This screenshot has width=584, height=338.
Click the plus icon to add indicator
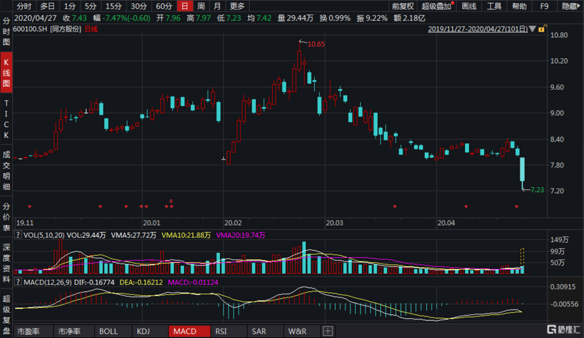tap(328, 331)
